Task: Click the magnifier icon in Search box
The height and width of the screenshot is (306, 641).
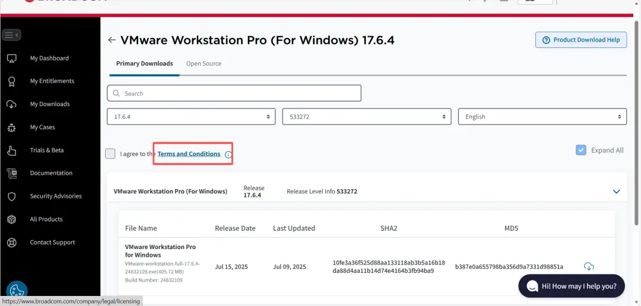Action: point(116,94)
